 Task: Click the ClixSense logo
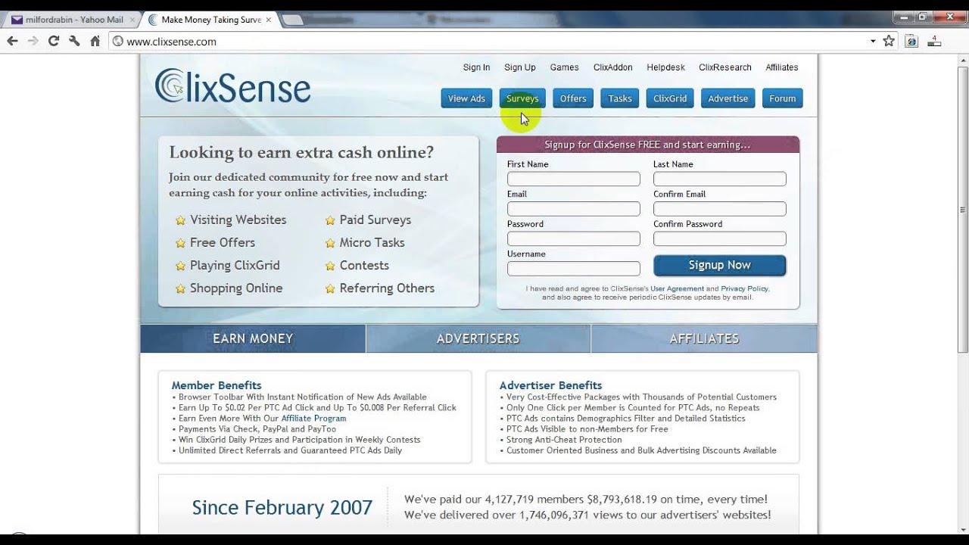click(x=233, y=86)
